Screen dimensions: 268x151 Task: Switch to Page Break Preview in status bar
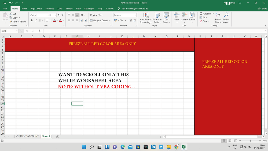point(236,141)
